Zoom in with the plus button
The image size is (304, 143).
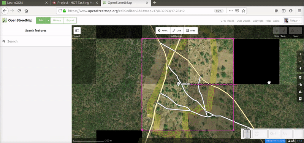pyautogui.click(x=300, y=54)
